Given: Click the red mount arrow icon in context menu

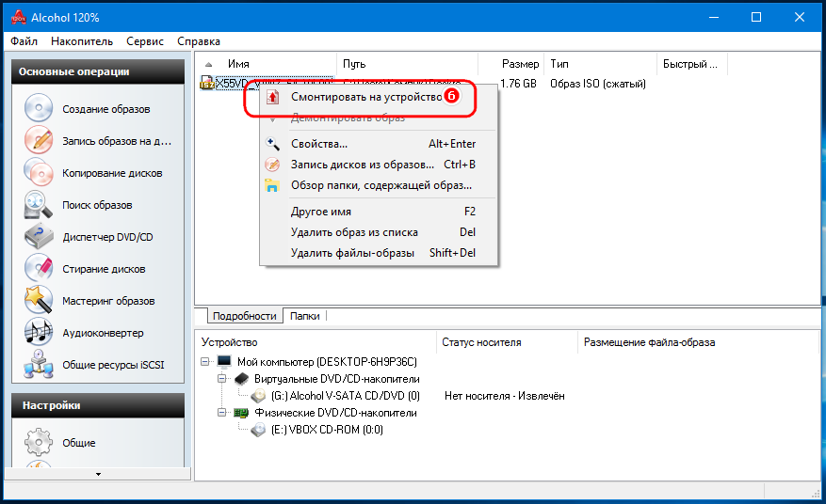Looking at the screenshot, I should point(272,97).
